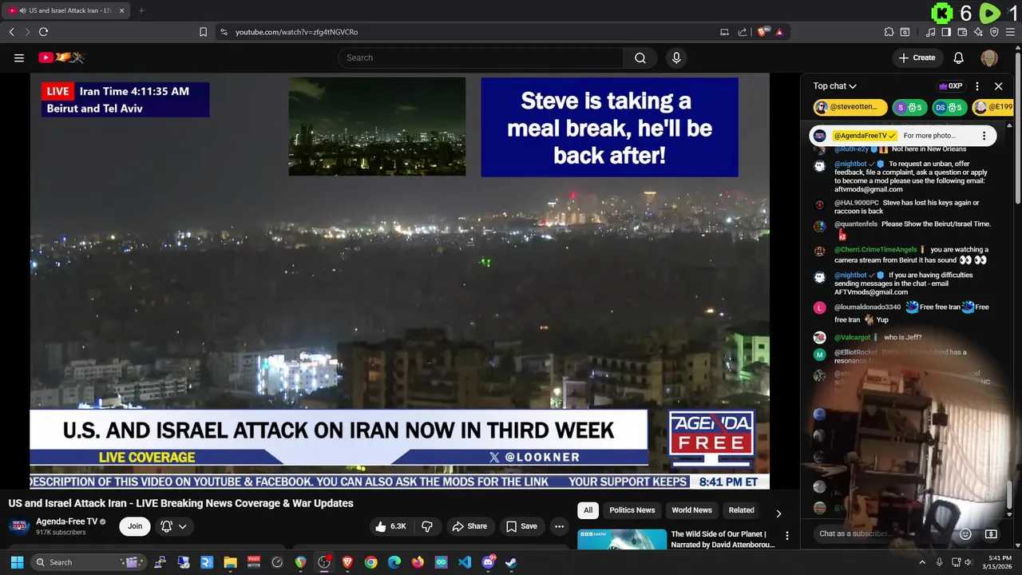
Task: Share this page from the address bar
Action: tap(743, 32)
